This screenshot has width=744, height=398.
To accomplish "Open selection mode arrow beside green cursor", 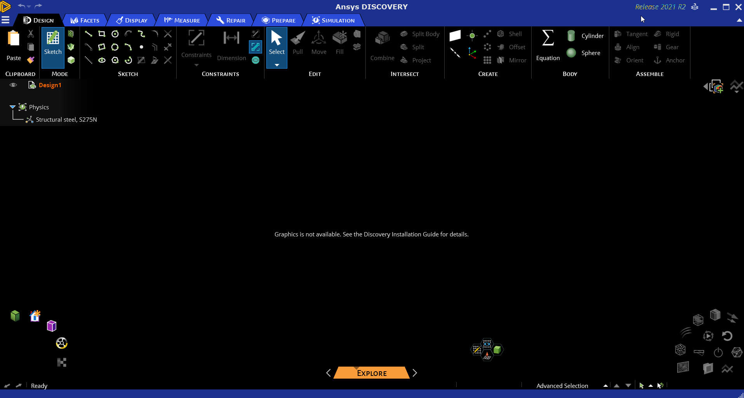I will point(650,386).
